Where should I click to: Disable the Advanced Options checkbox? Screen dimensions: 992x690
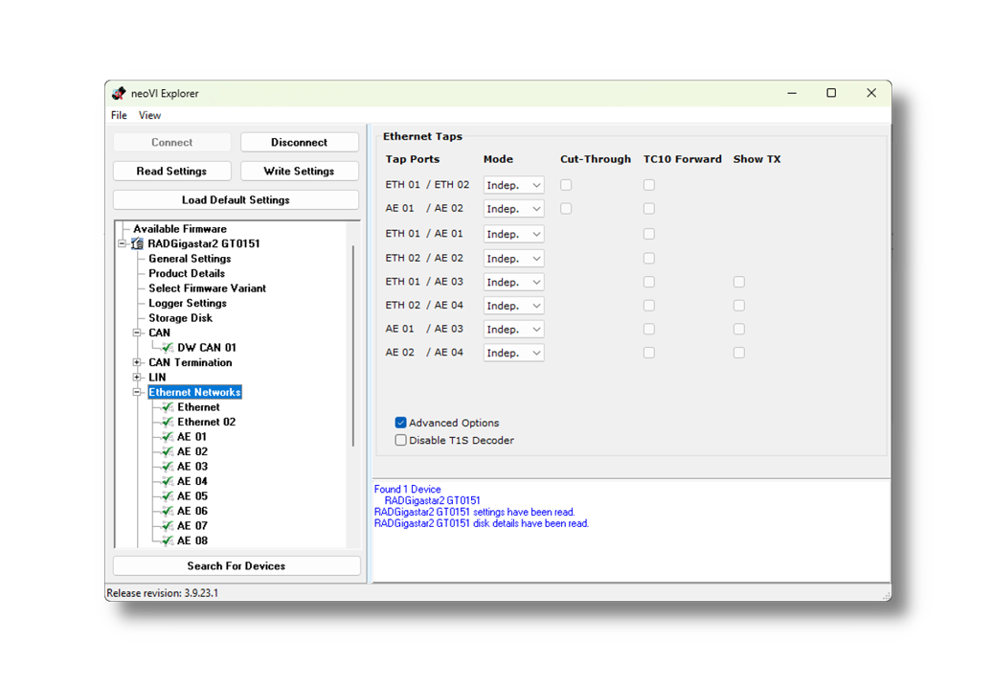[400, 423]
